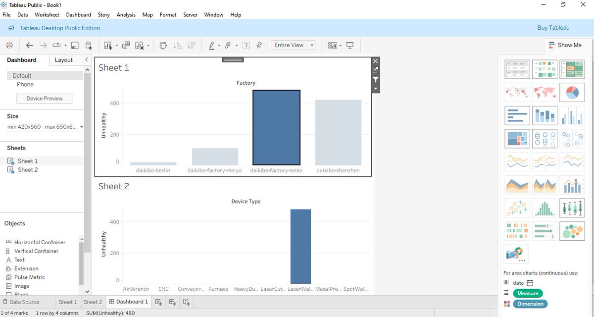
Task: Click the Swap Rows and Columns icon
Action: [163, 46]
